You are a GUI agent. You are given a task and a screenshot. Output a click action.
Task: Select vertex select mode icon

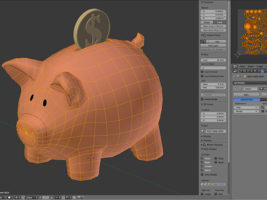(x=40, y=197)
